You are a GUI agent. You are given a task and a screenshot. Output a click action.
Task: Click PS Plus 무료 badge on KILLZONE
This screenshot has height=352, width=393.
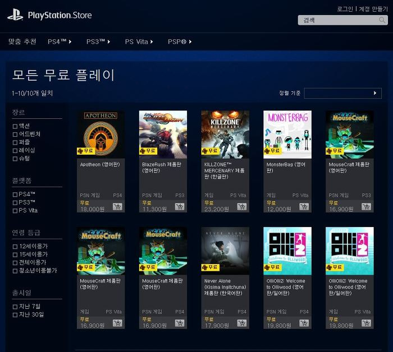click(211, 151)
